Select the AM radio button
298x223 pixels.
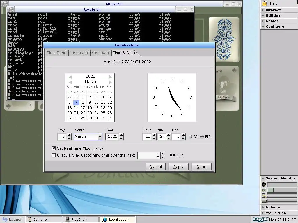(x=190, y=136)
